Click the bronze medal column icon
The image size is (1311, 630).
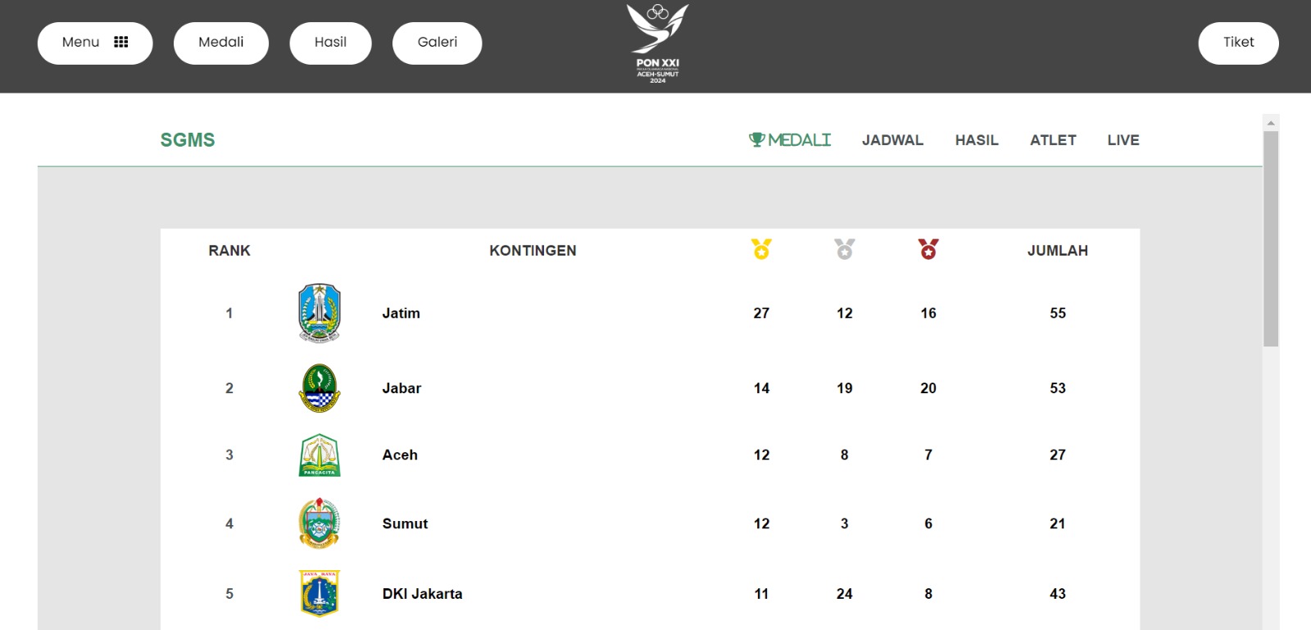[x=928, y=249]
